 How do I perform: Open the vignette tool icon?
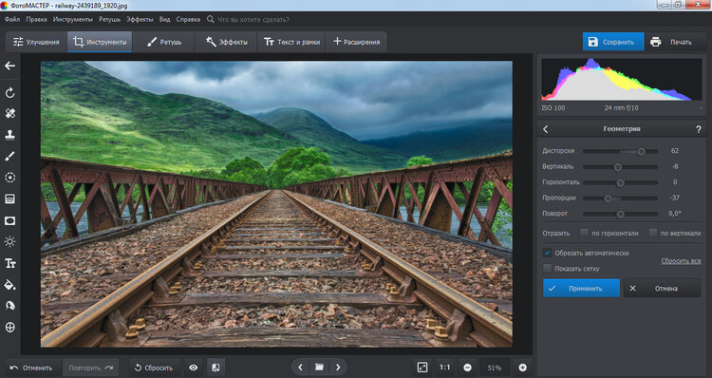tap(10, 220)
